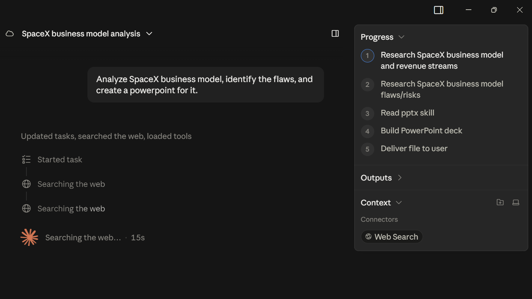The height and width of the screenshot is (299, 532).
Task: Click the "Searching the web…" status with timer
Action: tap(95, 238)
